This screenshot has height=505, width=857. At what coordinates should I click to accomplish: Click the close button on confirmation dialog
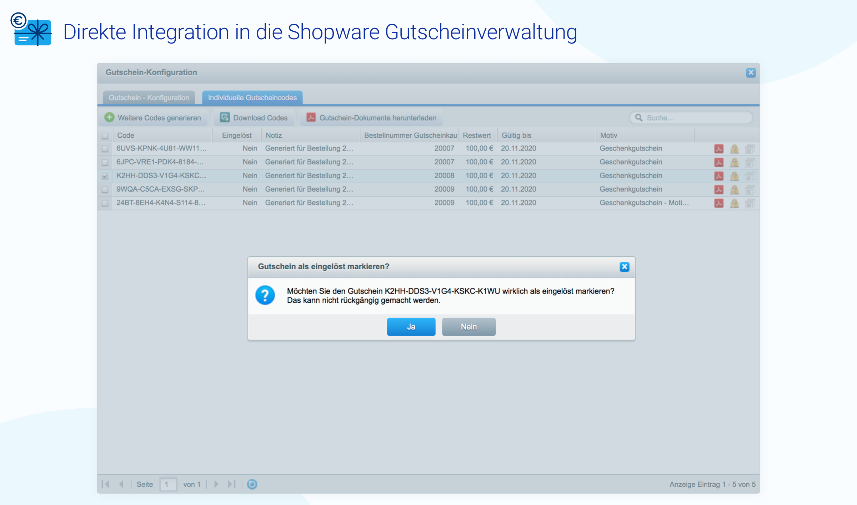tap(625, 267)
